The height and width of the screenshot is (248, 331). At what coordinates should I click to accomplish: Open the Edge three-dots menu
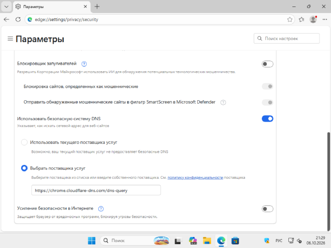click(x=324, y=20)
